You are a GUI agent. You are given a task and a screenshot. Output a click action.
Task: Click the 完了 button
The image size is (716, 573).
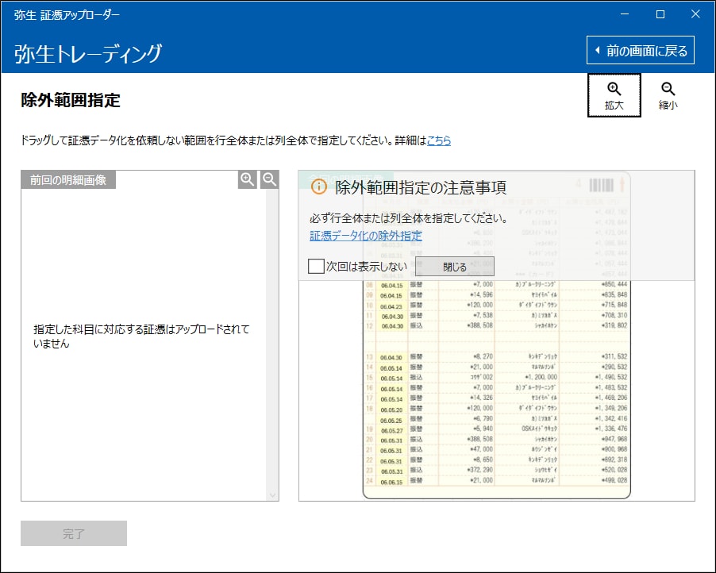point(74,533)
